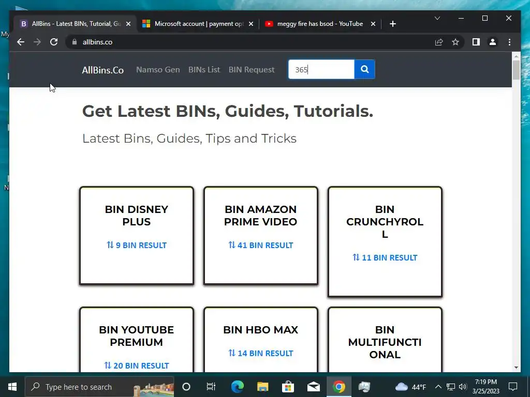Bookmark this page with the star icon

[x=455, y=42]
